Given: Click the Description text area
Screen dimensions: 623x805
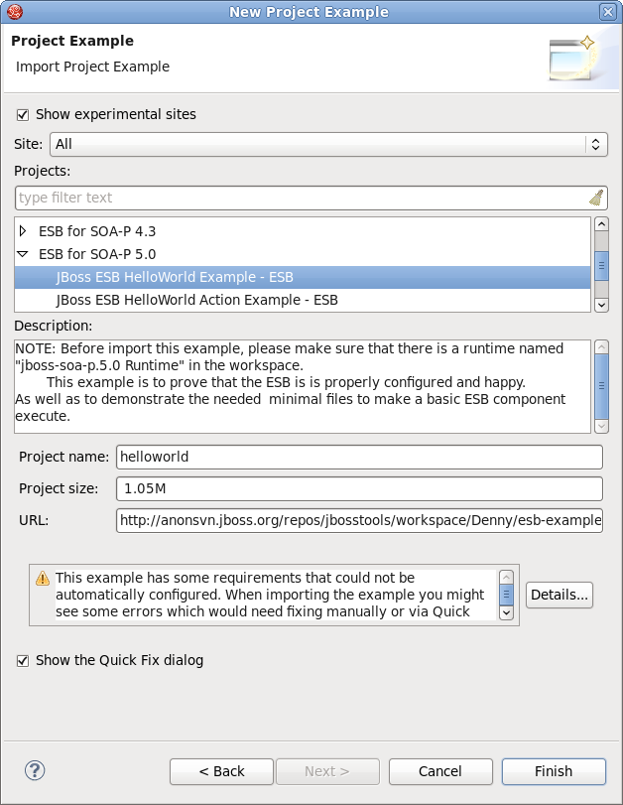Looking at the screenshot, I should pyautogui.click(x=303, y=386).
